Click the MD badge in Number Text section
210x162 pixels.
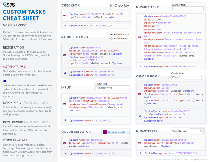pyautogui.click(x=140, y=37)
